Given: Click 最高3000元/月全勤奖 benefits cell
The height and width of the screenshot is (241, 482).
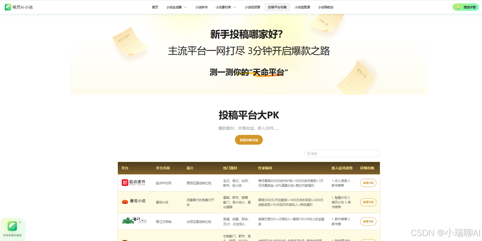Looking at the screenshot, I should 291,202.
